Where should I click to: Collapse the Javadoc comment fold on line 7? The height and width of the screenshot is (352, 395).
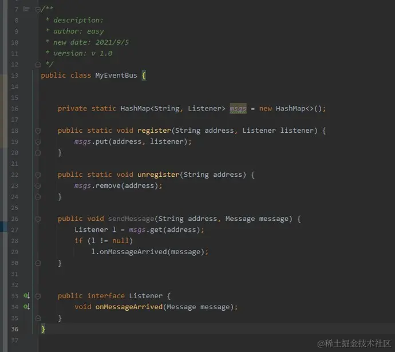click(x=38, y=10)
